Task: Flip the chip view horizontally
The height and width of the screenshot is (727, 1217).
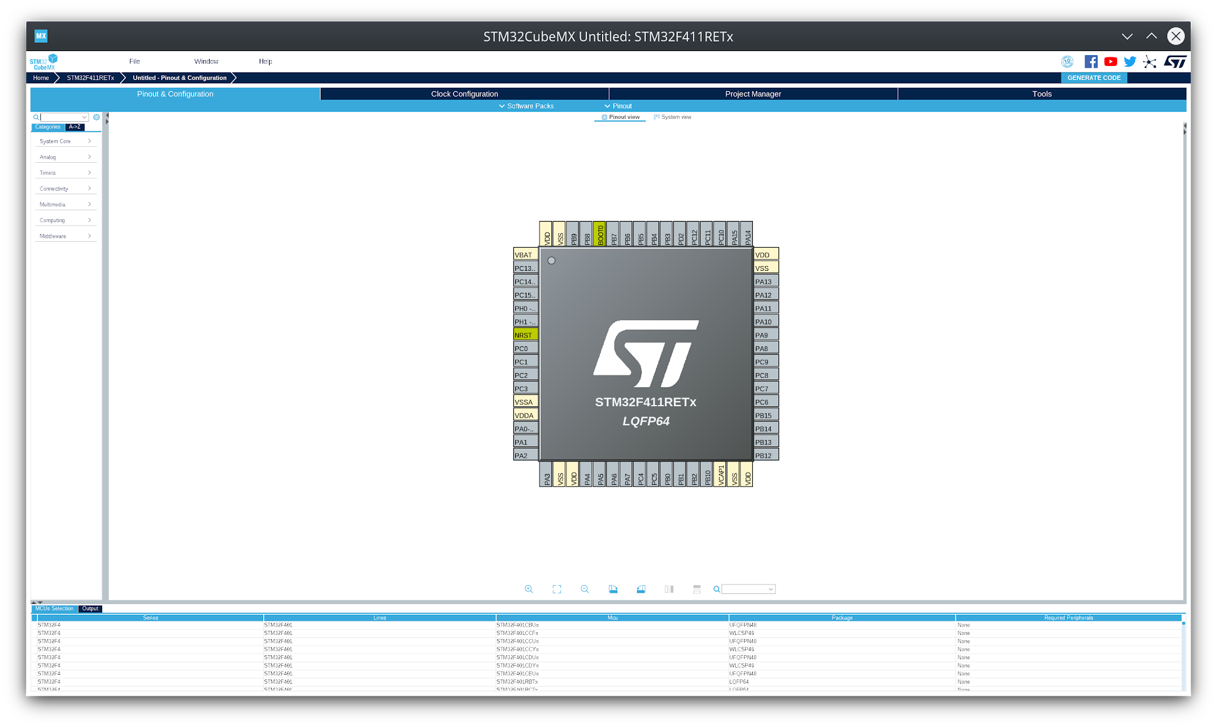Action: point(669,589)
